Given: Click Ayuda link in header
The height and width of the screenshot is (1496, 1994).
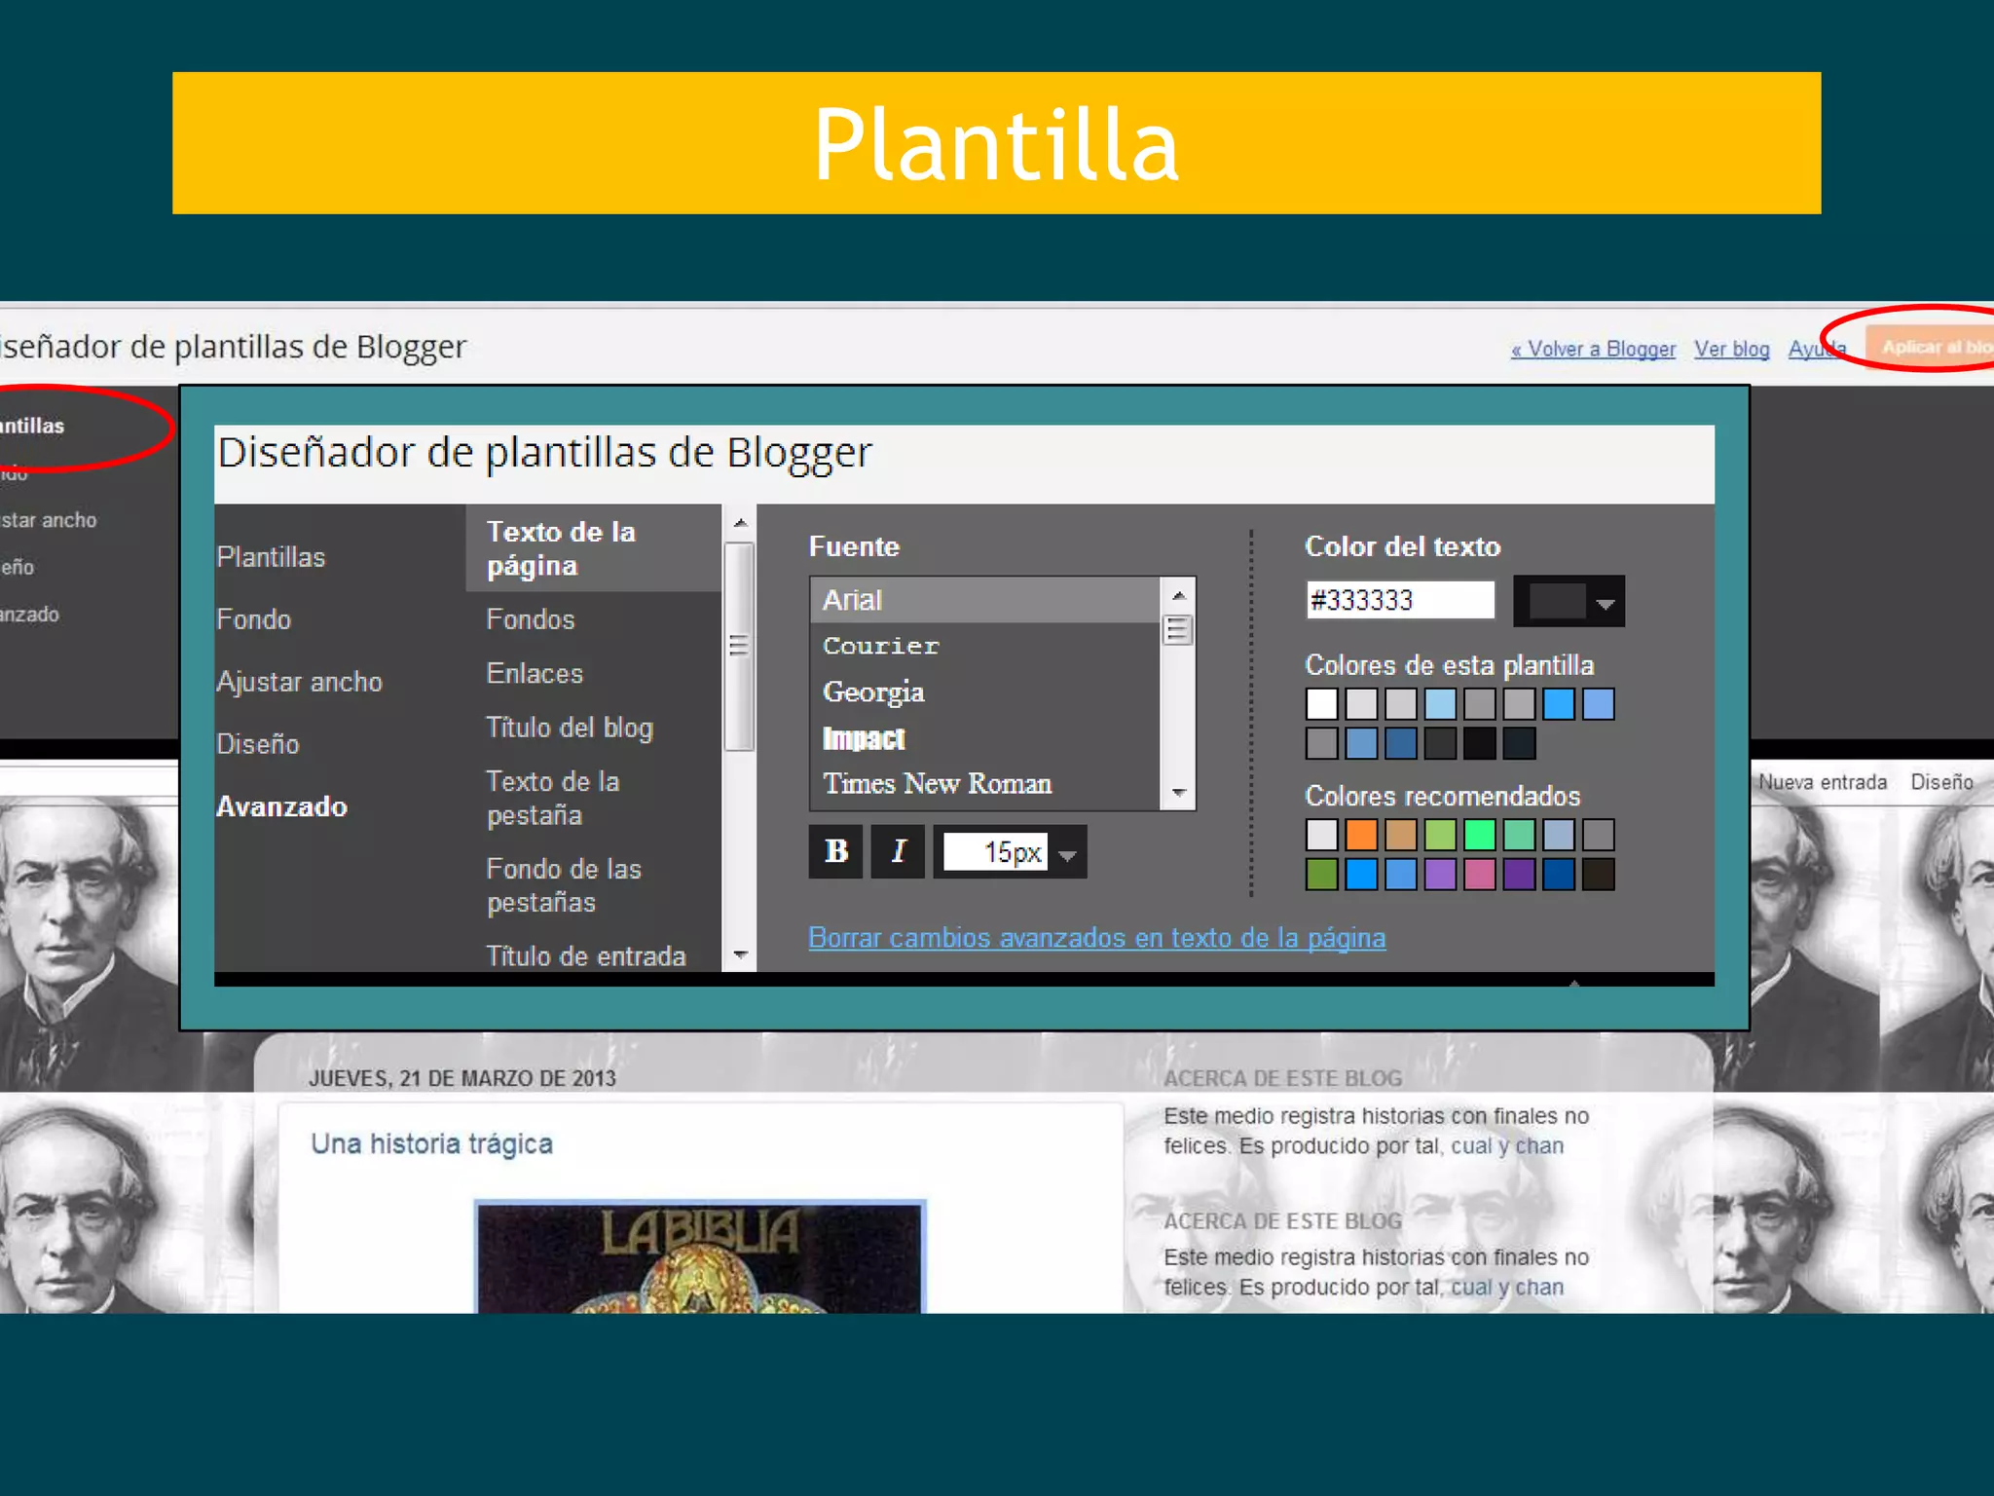Looking at the screenshot, I should (x=1817, y=349).
